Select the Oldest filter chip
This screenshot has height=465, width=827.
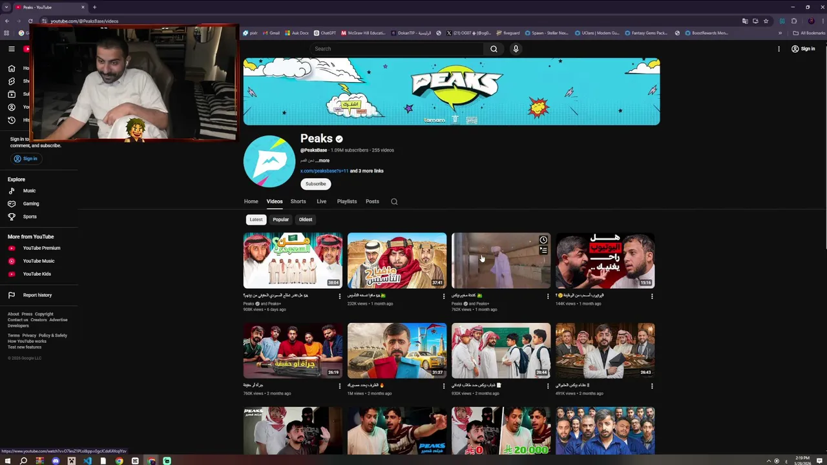tap(306, 220)
